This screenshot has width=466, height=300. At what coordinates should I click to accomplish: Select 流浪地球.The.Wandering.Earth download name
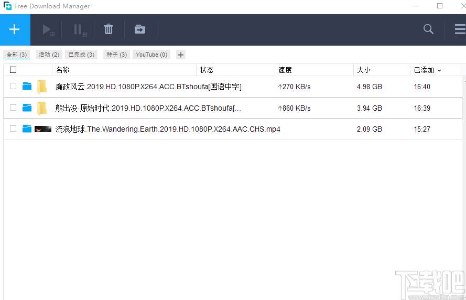(x=168, y=129)
